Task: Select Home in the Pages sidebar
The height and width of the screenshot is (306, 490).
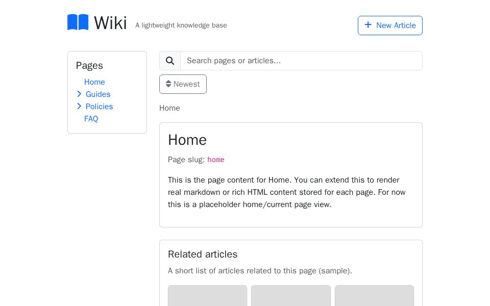Action: [x=94, y=82]
